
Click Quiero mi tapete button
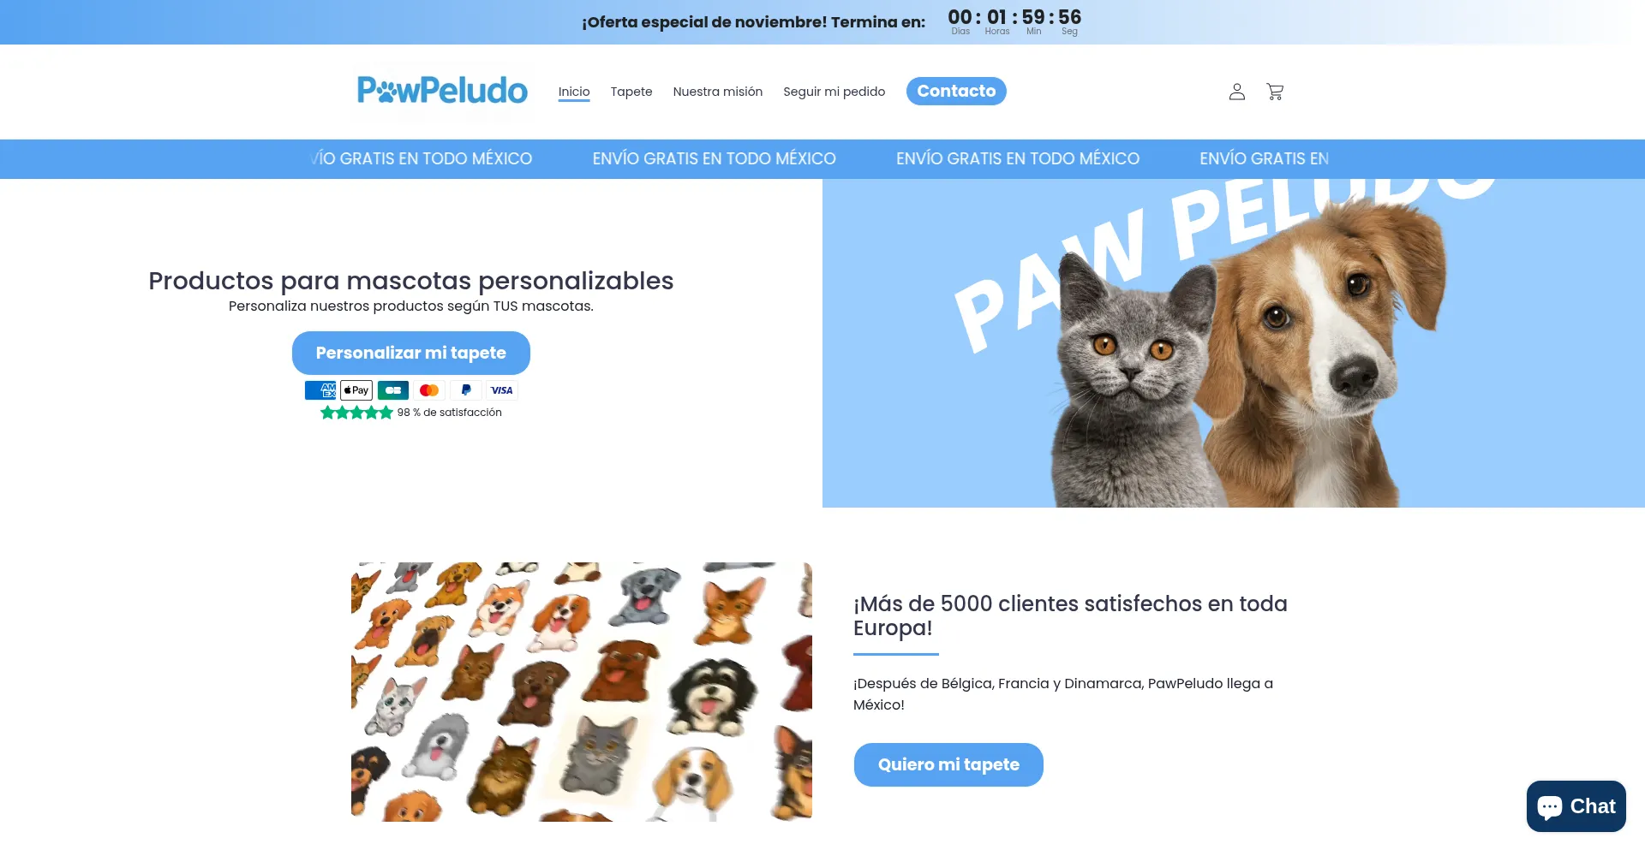pyautogui.click(x=948, y=764)
